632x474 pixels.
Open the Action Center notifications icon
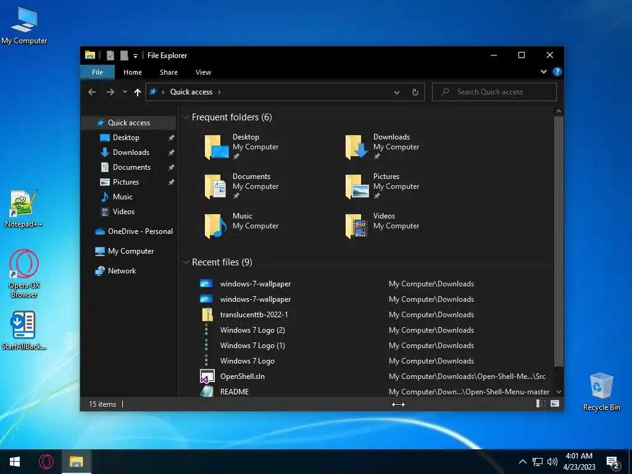(613, 463)
